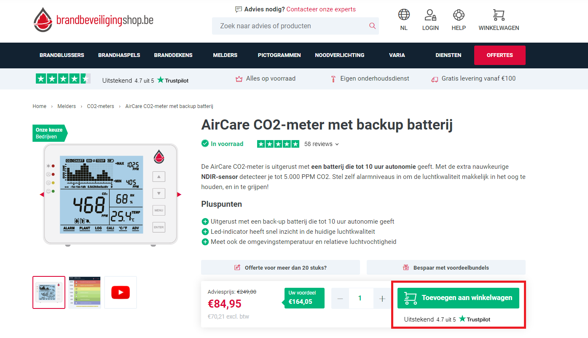Open the Melders menu
The width and height of the screenshot is (588, 338).
coord(225,55)
